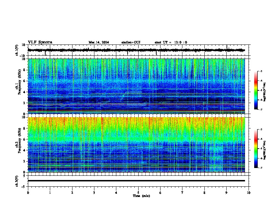Click time axis tick label "1"

[50, 193]
